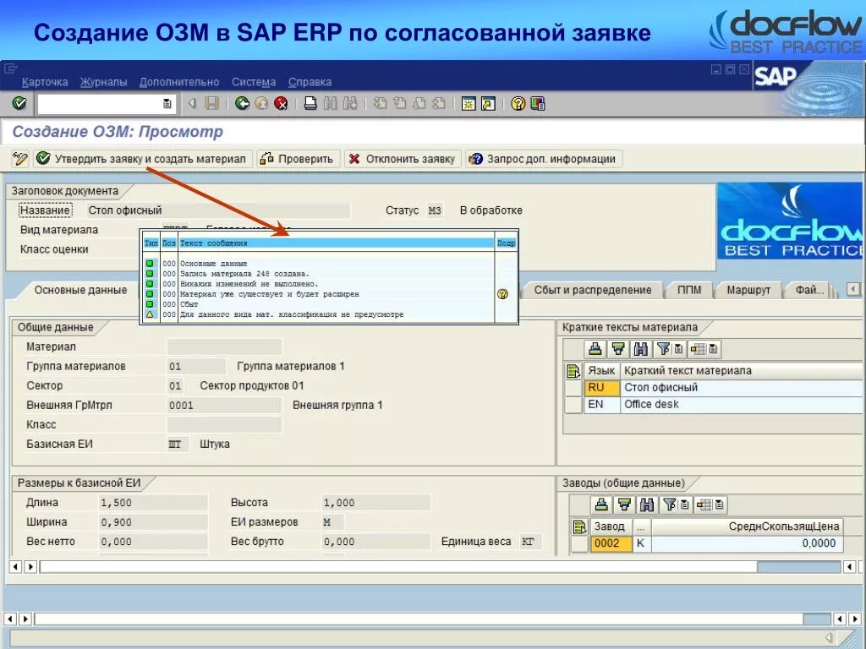Open the 'Журналы' menu
The image size is (866, 649).
coord(104,82)
